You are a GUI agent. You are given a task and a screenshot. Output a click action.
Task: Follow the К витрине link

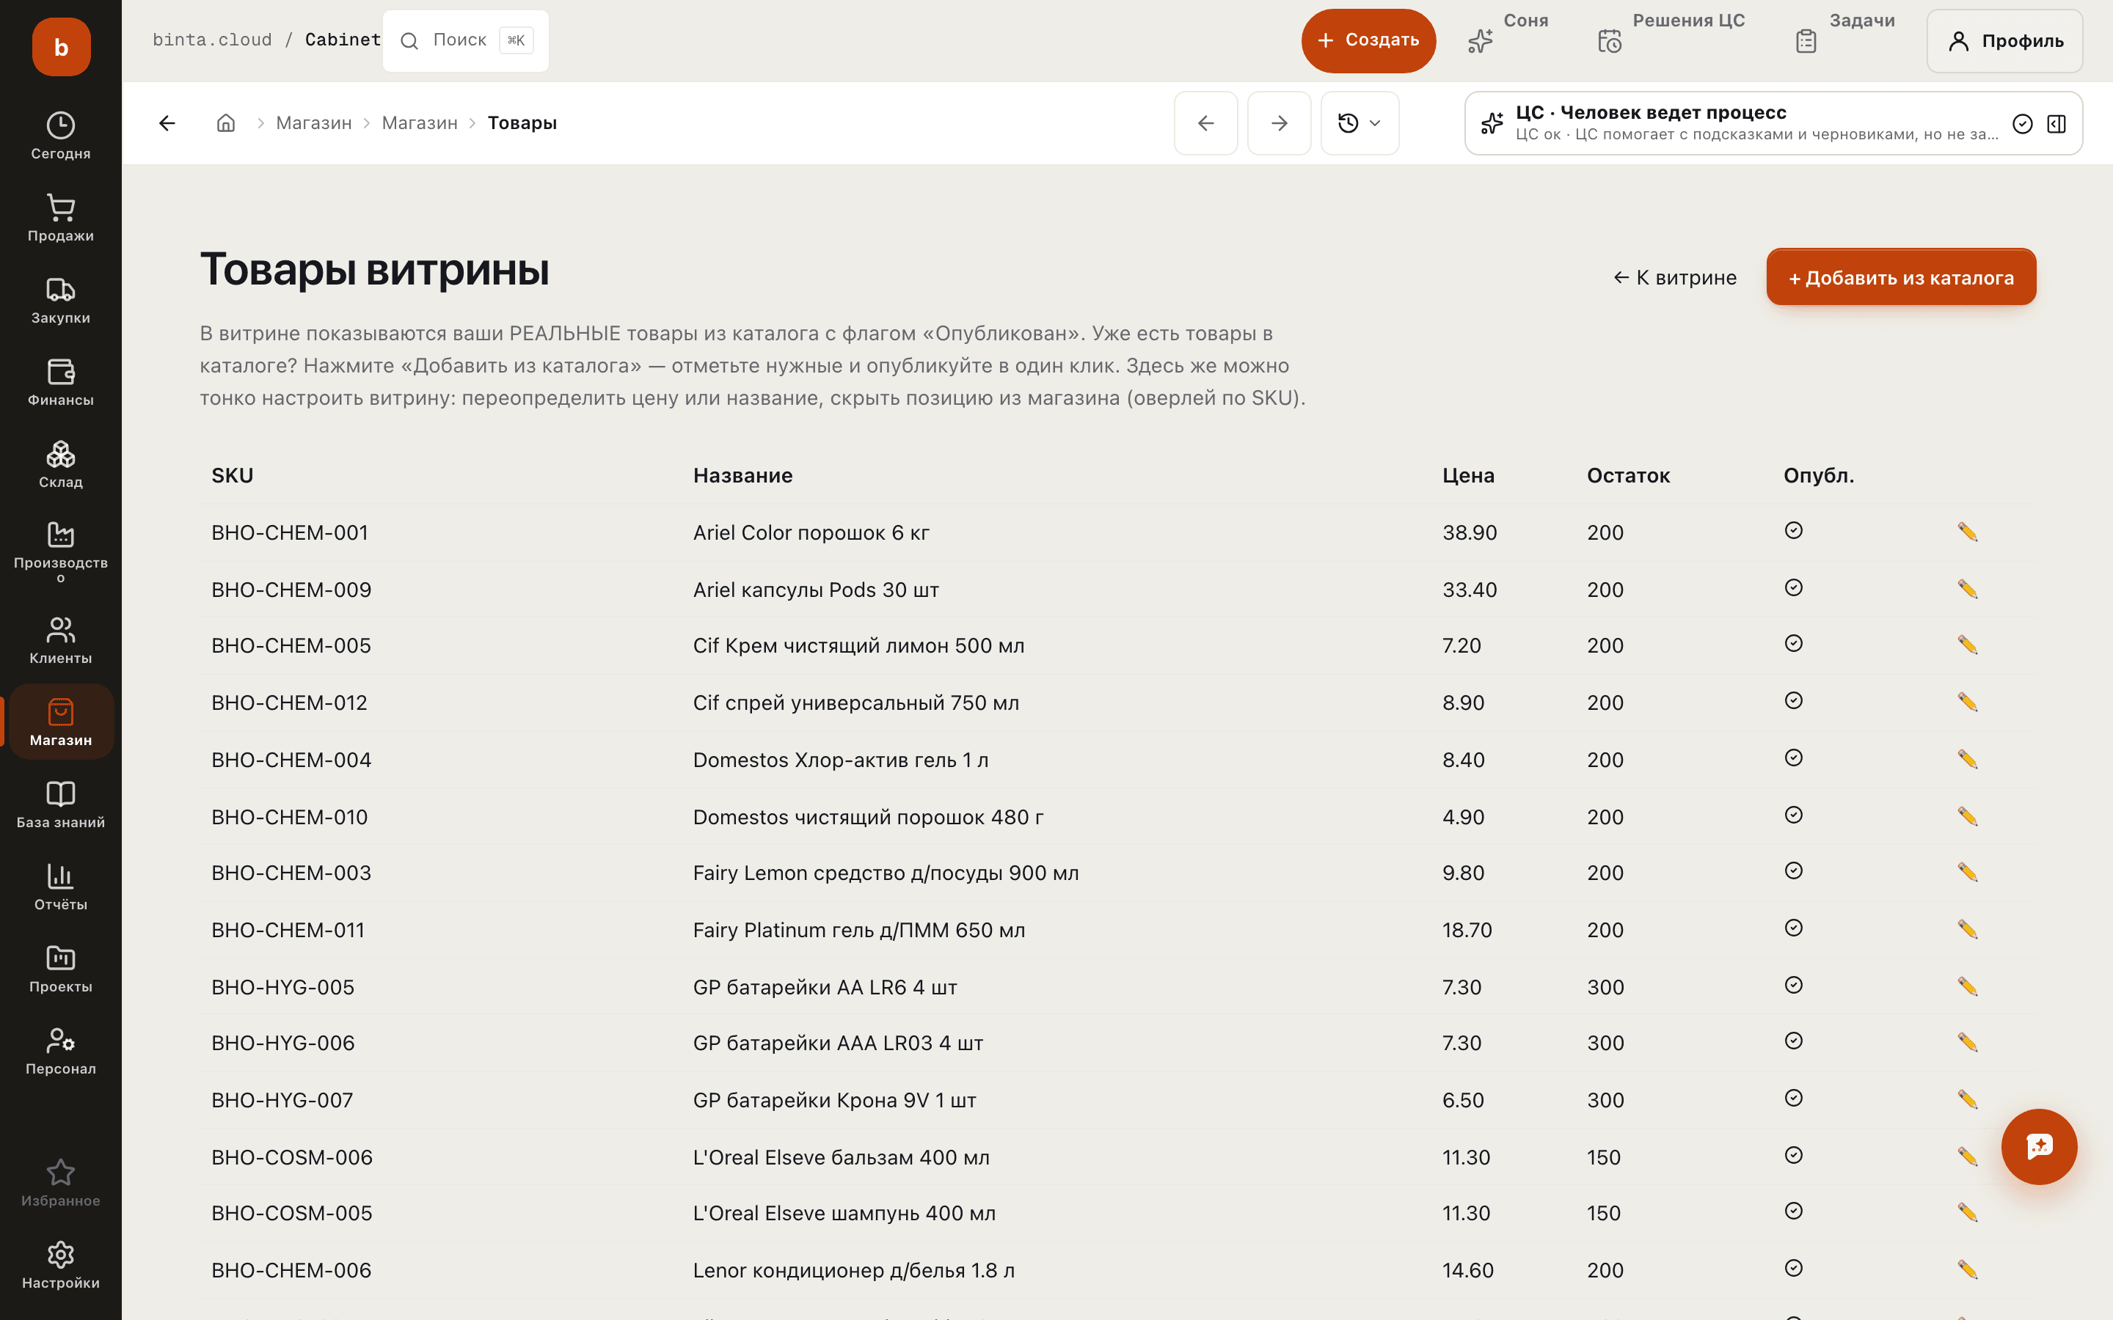[1675, 278]
